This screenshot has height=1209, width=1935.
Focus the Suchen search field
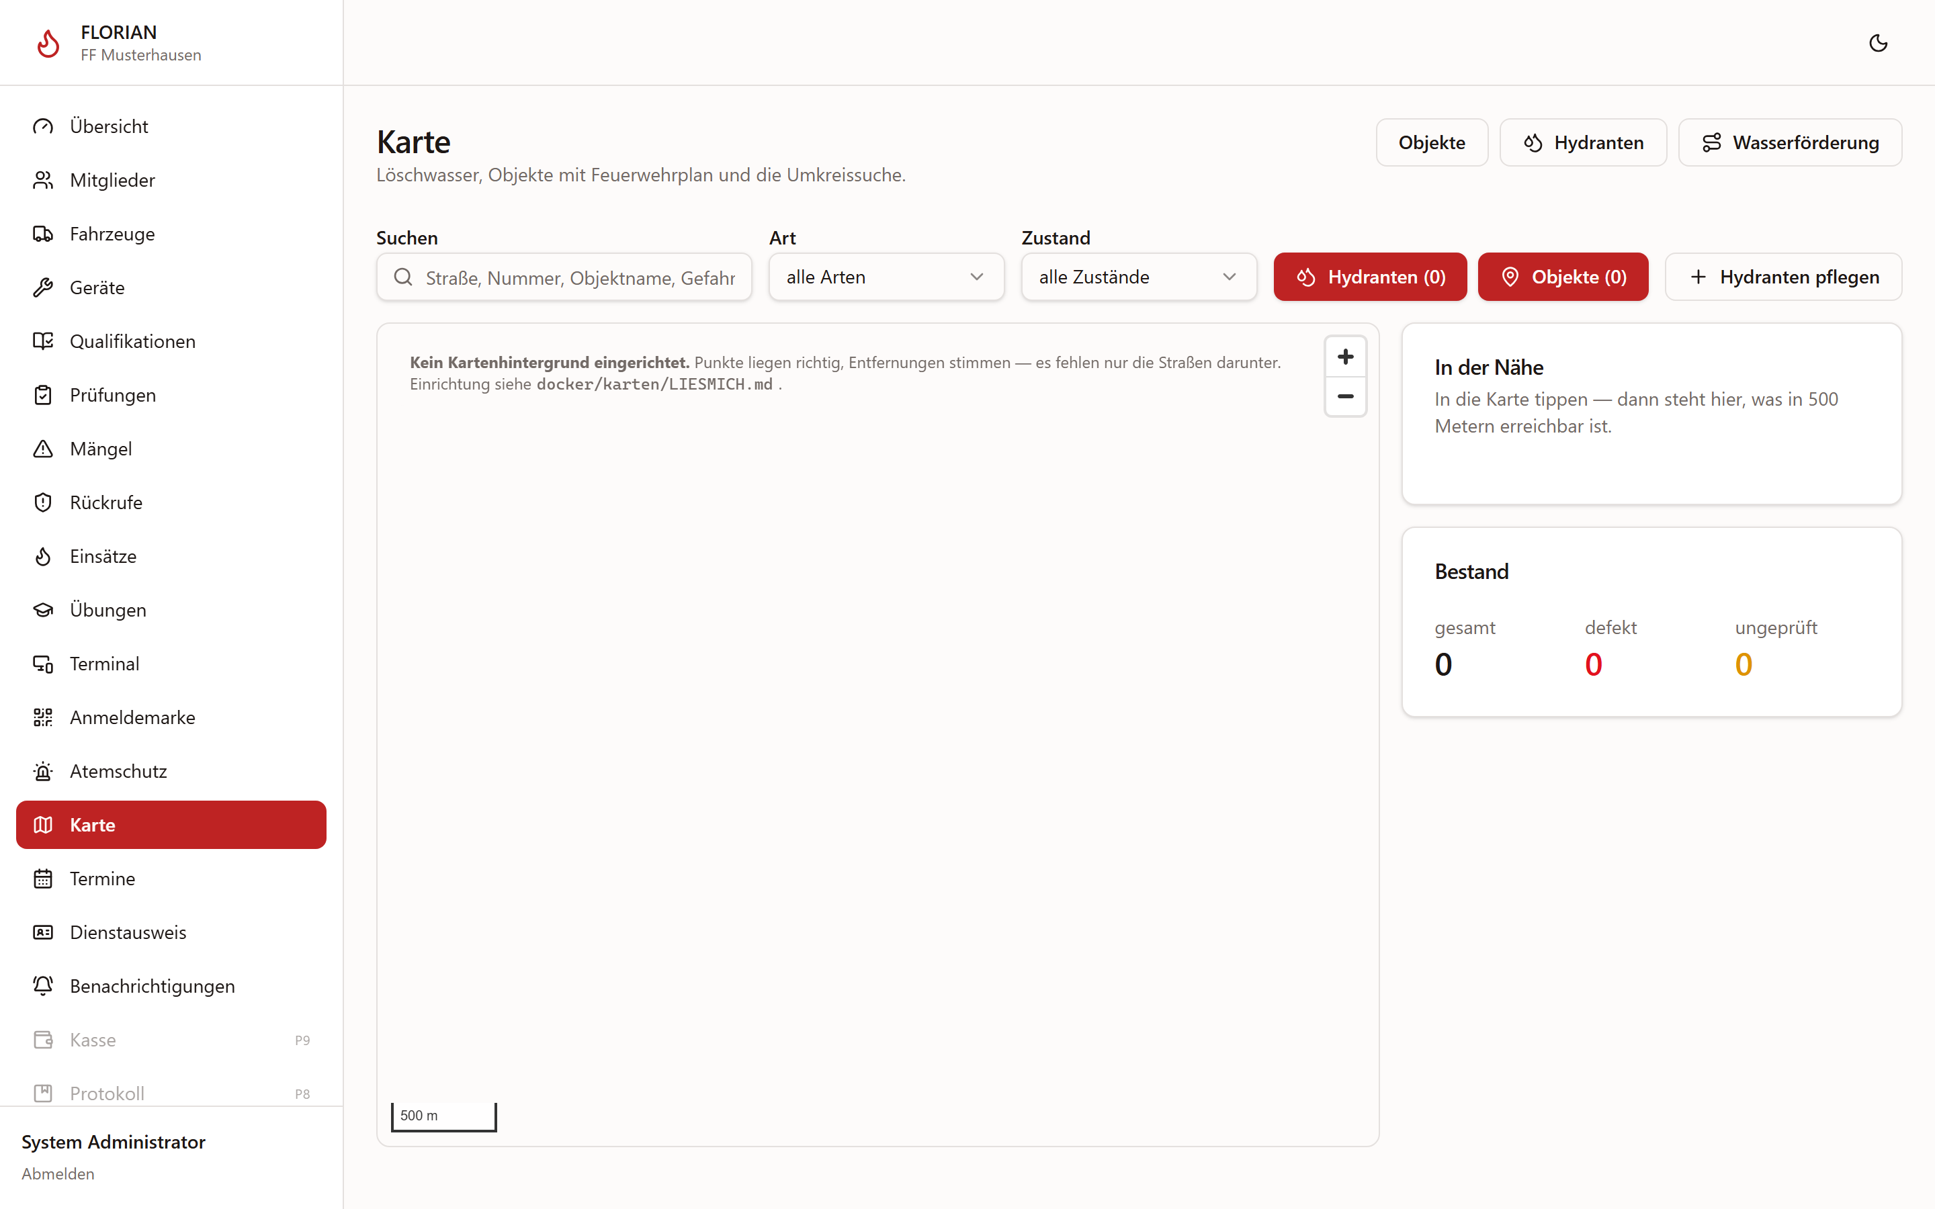tap(564, 277)
